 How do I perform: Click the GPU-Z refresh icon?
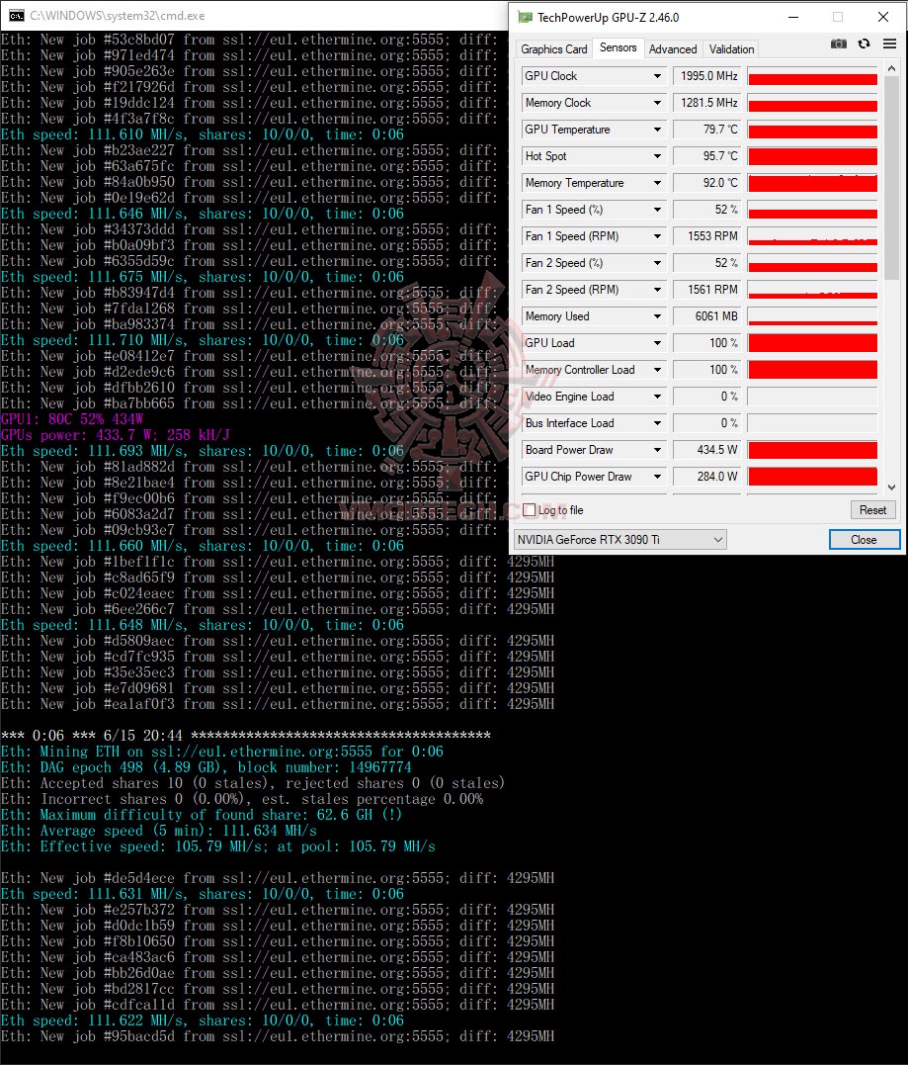click(864, 44)
